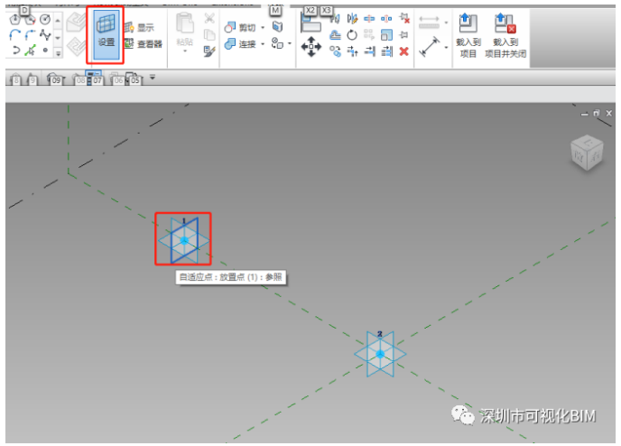The image size is (621, 446).
Task: Click the 剪切 cut geometry button
Action: [x=240, y=27]
